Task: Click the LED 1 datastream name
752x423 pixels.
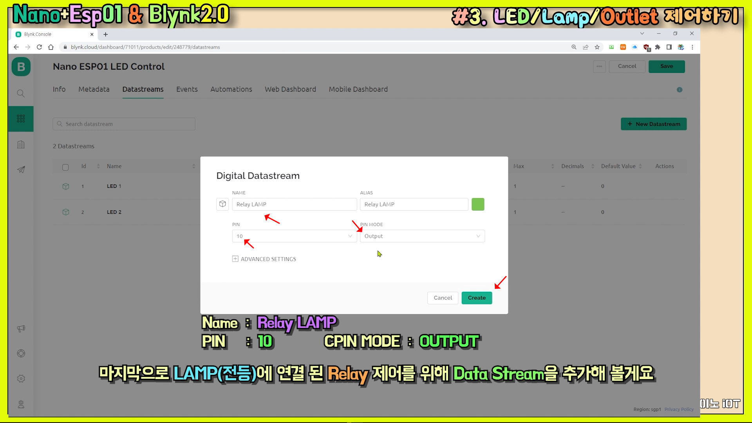Action: 114,186
